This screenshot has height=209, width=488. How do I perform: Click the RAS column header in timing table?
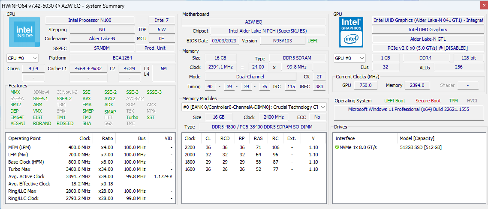pyautogui.click(x=258, y=138)
